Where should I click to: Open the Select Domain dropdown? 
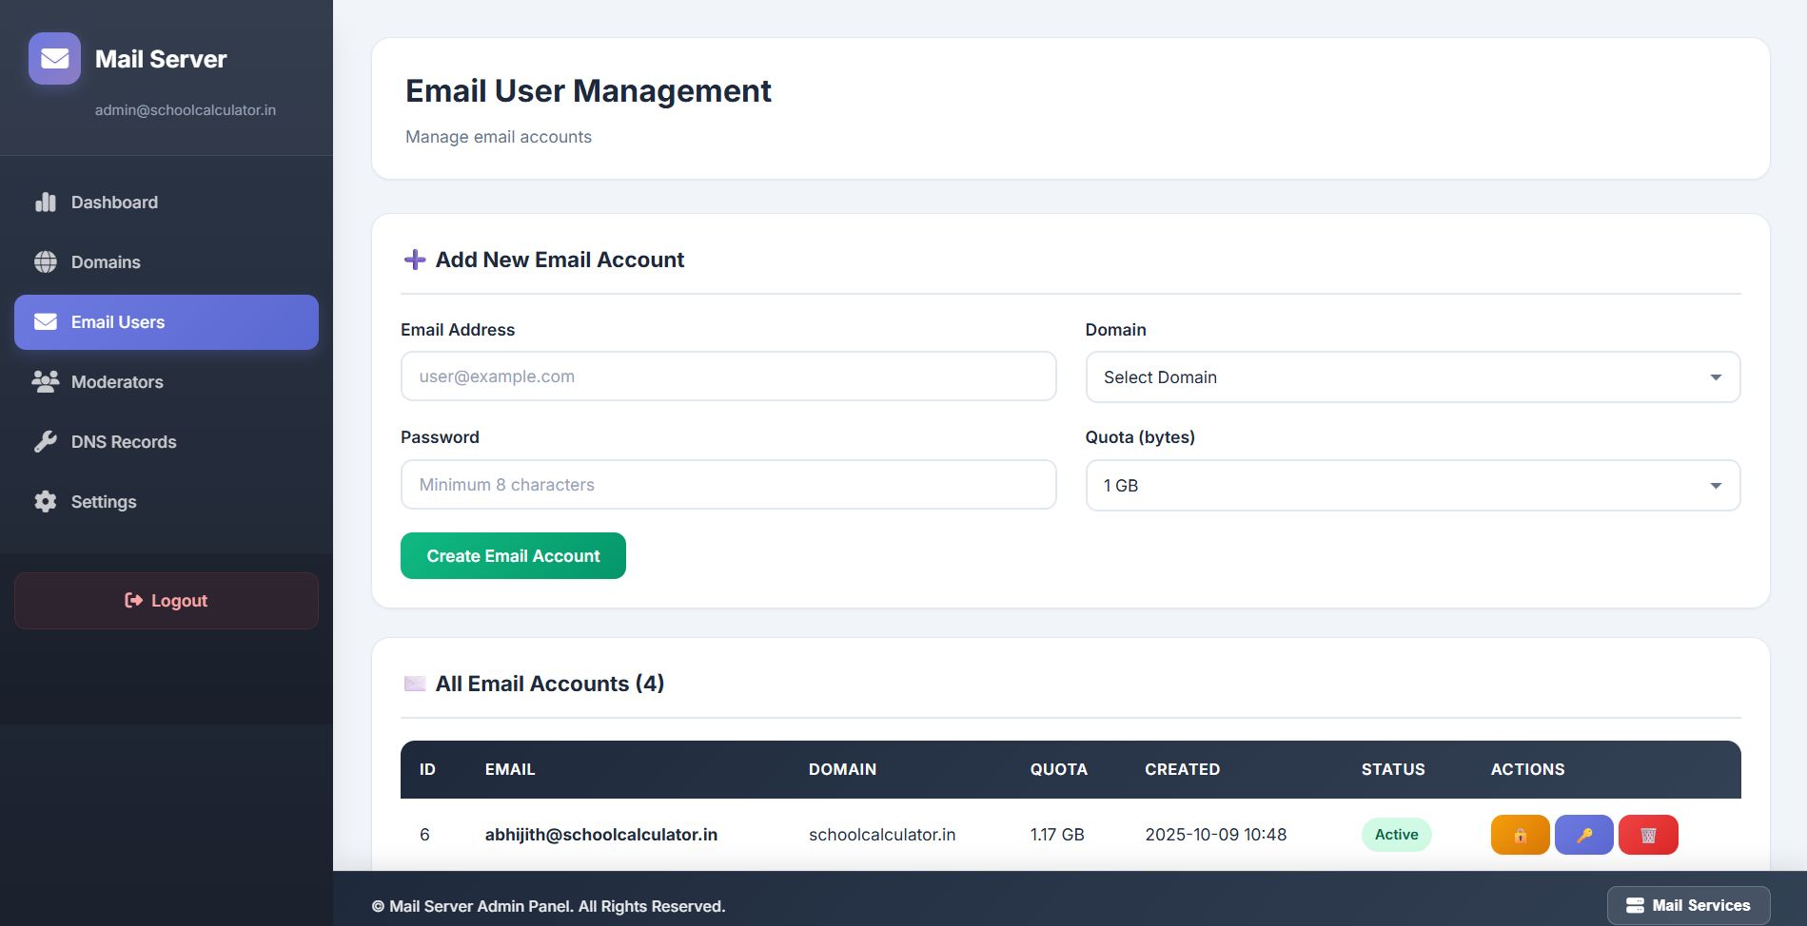[x=1412, y=377]
